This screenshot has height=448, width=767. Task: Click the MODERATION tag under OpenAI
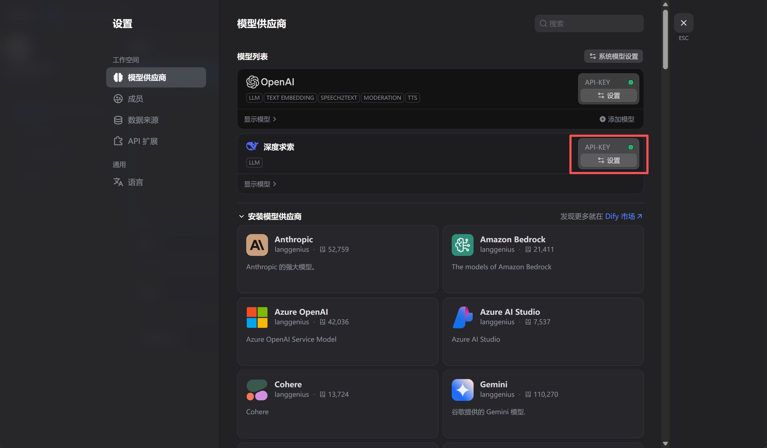pos(382,98)
